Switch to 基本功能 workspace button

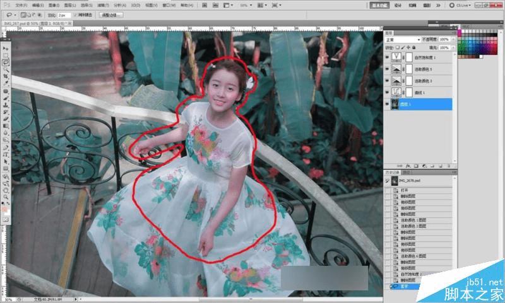[380, 5]
